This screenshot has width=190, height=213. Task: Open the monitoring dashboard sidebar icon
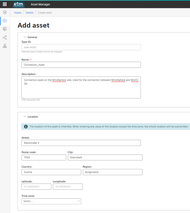(x=5, y=29)
